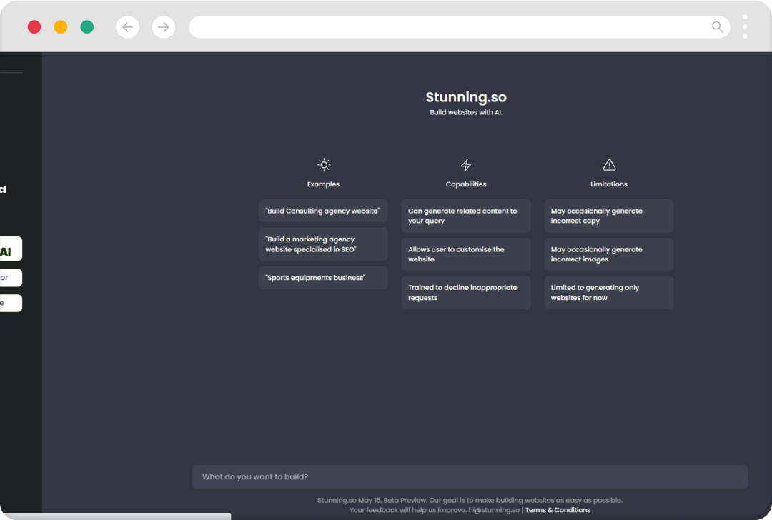Click the browser forward arrow button
This screenshot has height=520, width=772.
(x=164, y=27)
